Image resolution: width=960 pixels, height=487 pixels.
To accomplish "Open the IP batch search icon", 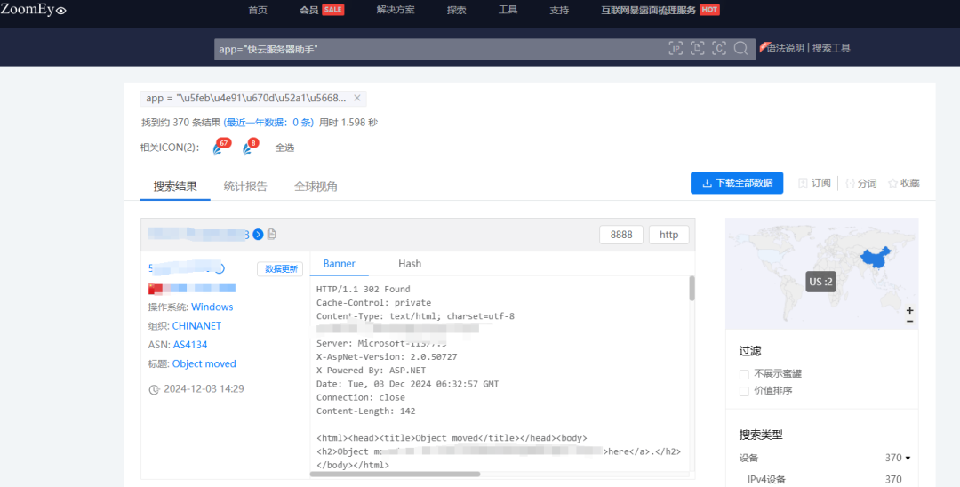I will tap(676, 48).
